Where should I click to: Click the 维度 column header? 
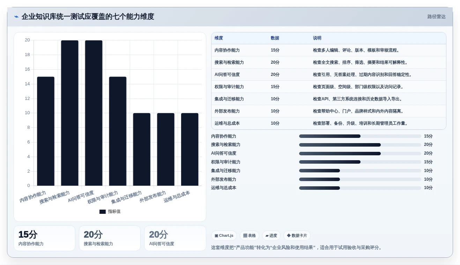[219, 38]
